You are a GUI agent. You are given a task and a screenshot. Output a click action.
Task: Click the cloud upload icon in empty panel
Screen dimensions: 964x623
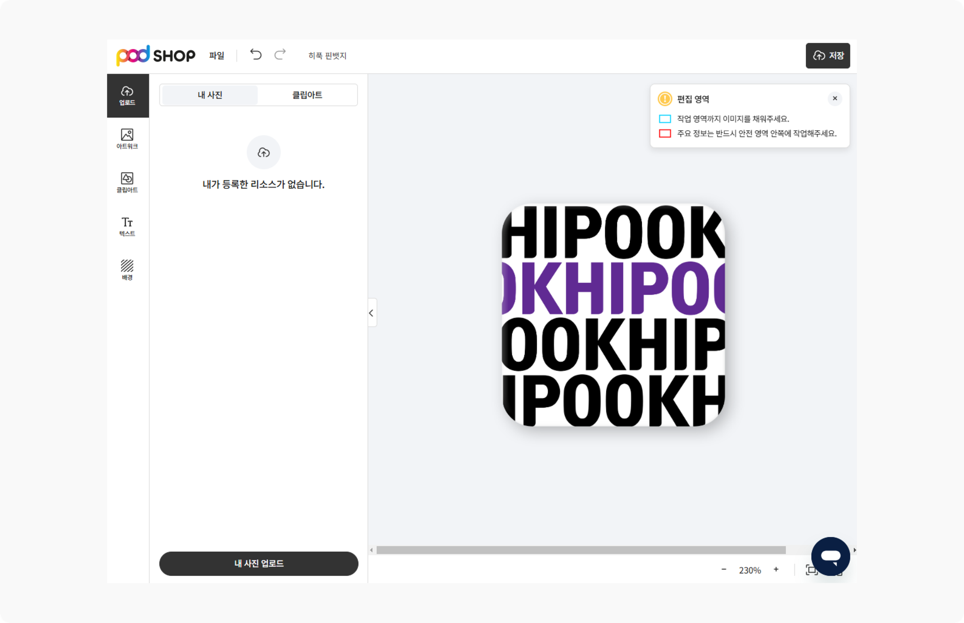click(x=264, y=152)
